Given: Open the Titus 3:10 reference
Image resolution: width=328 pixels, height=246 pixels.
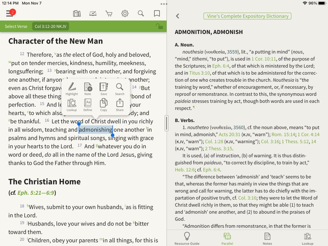Looking at the screenshot, I should coord(200,73).
